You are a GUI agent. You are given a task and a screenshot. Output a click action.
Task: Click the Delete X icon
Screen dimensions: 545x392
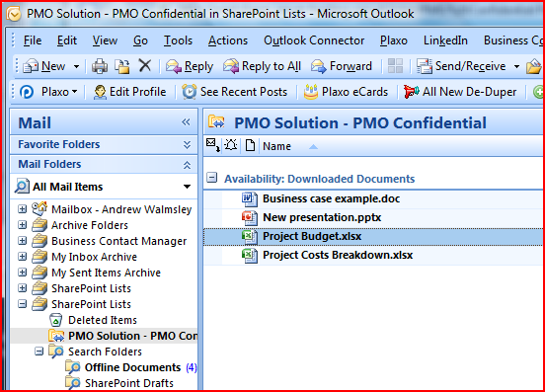tap(145, 65)
